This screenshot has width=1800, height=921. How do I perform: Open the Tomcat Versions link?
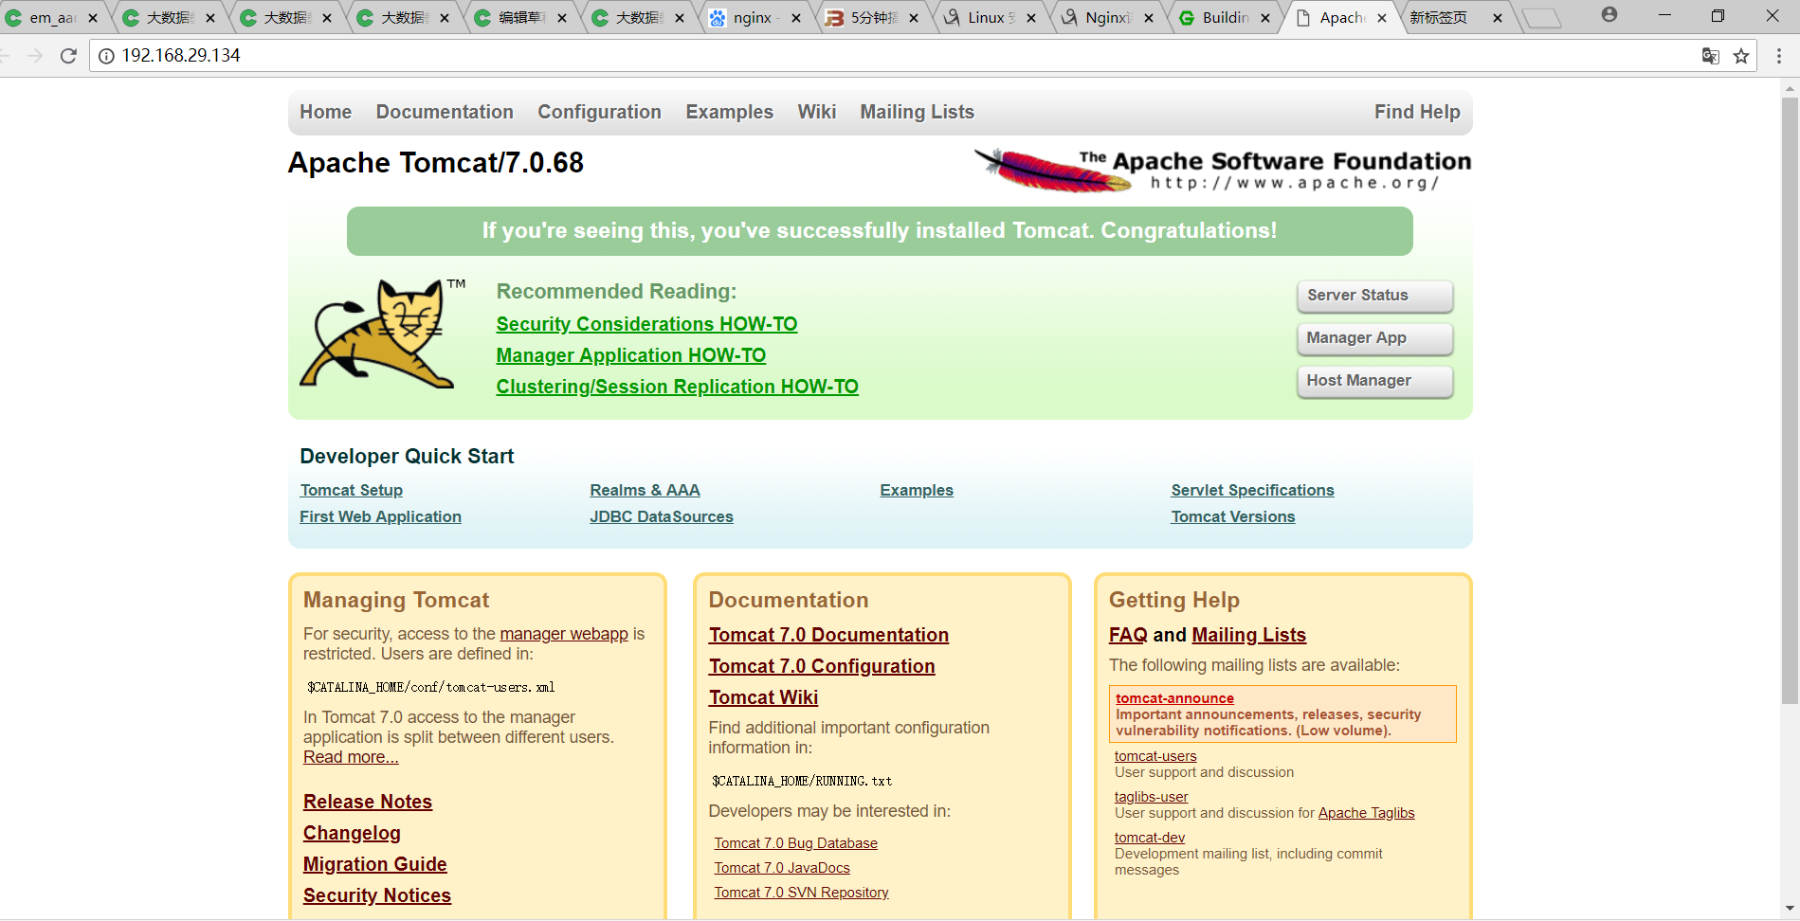coord(1233,516)
